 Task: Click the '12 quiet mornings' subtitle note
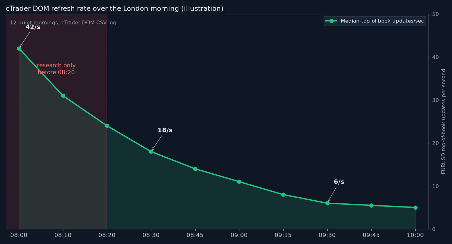[63, 23]
